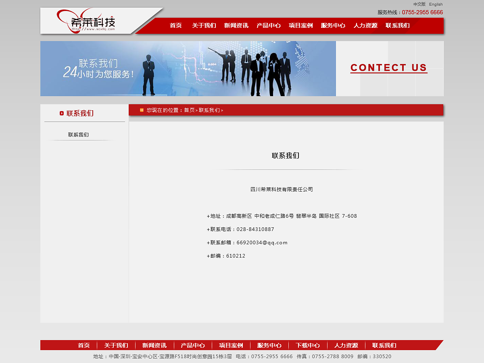484x363 pixels.
Task: Switch to the 中文版 version
Action: 420,4
